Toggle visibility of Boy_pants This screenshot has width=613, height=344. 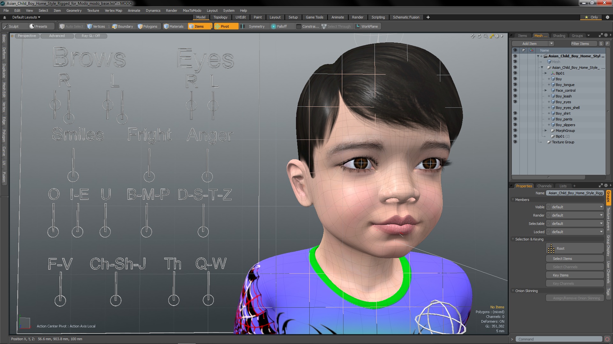pyautogui.click(x=515, y=119)
